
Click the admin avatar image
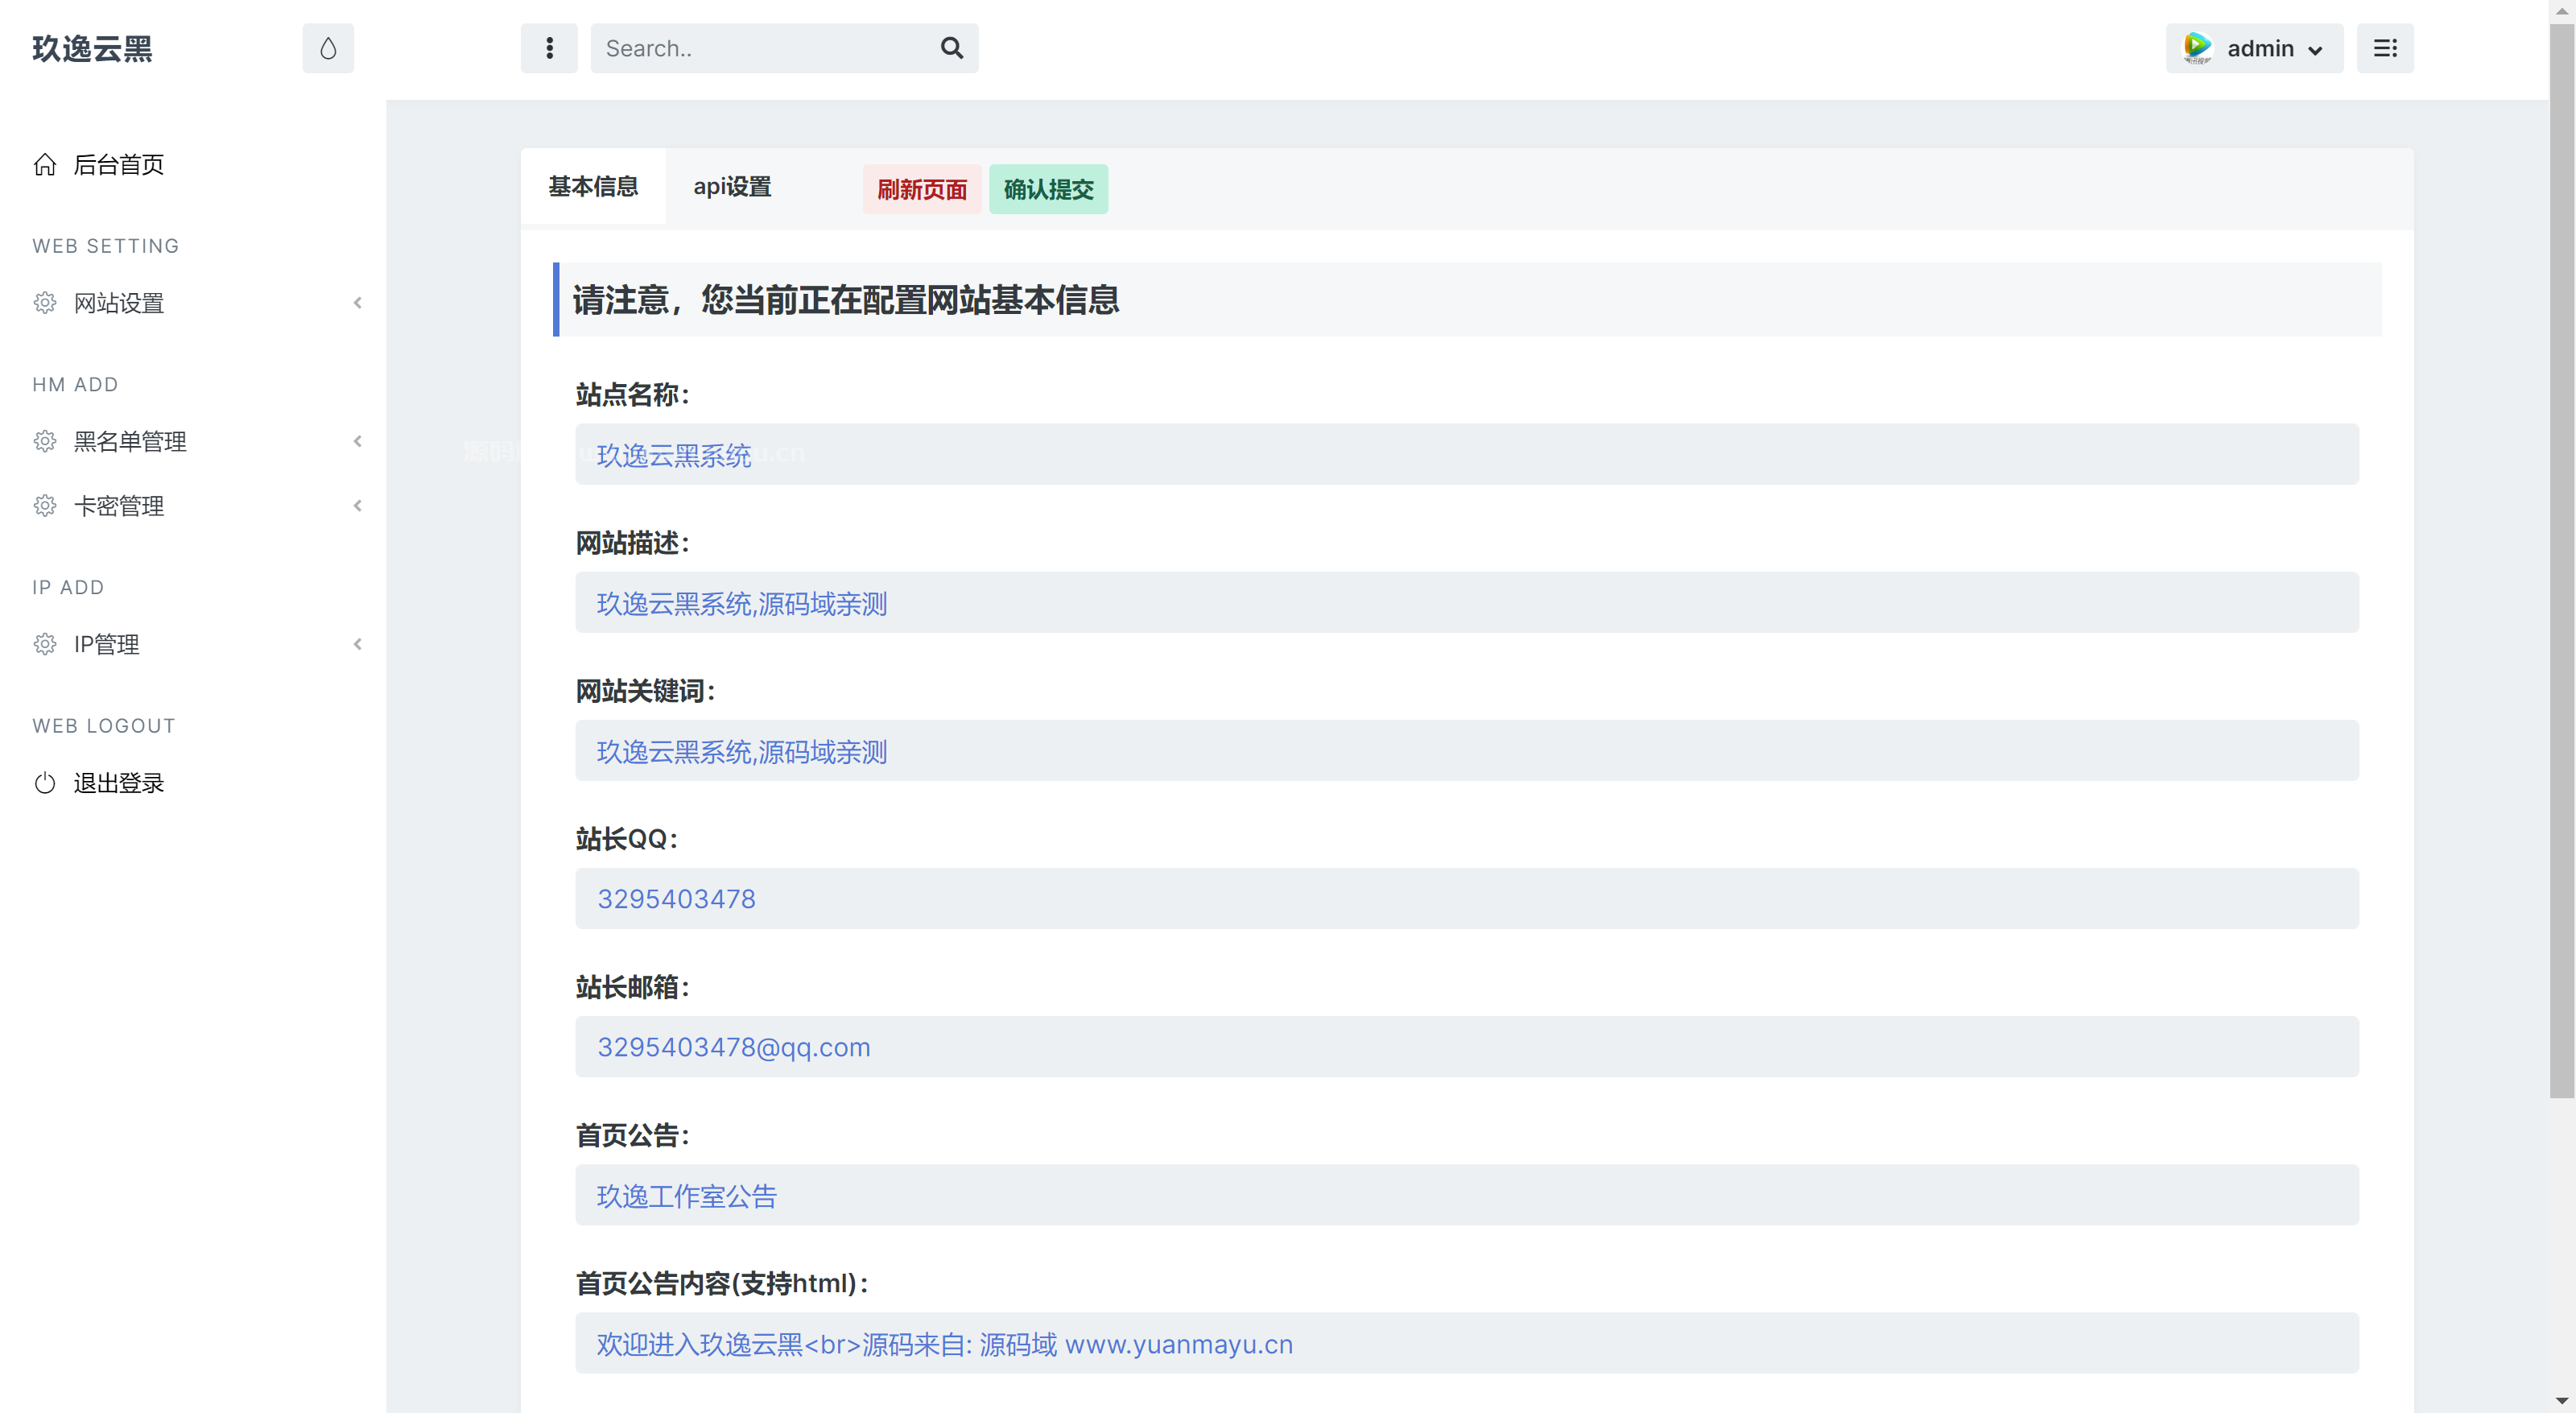click(2197, 48)
